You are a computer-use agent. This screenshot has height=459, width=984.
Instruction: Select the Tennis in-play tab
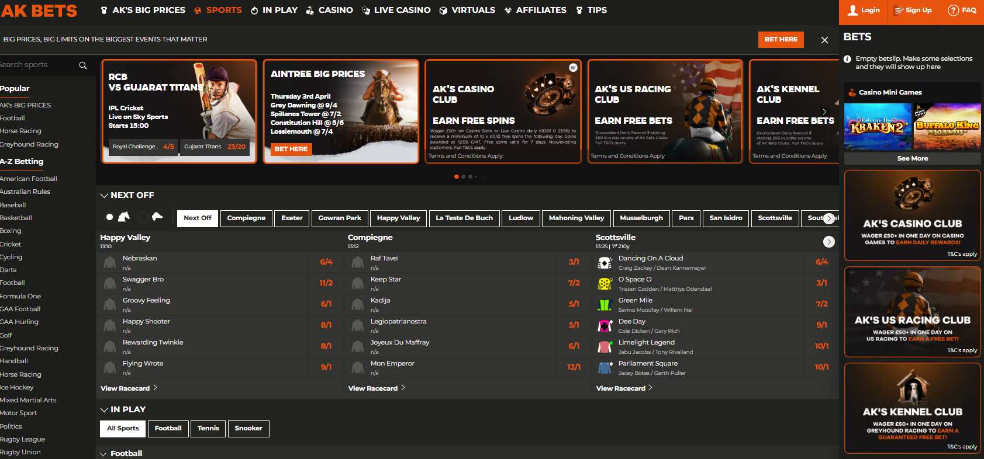click(x=208, y=429)
